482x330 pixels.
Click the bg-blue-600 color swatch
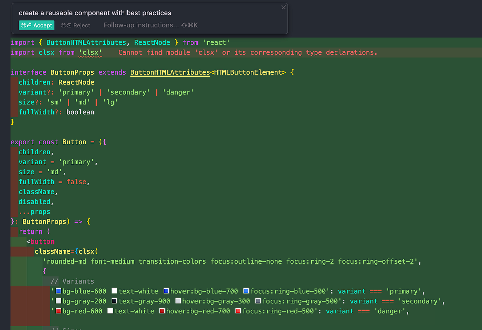point(59,291)
